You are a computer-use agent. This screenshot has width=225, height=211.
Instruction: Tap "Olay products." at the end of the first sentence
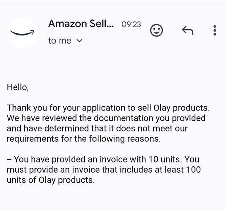(x=182, y=108)
